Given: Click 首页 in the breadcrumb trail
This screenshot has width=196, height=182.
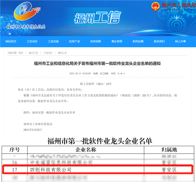Looking at the screenshot, I should [x=21, y=53].
